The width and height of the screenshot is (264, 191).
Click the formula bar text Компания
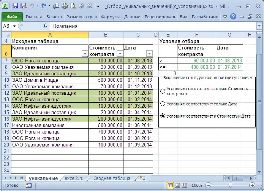65,26
